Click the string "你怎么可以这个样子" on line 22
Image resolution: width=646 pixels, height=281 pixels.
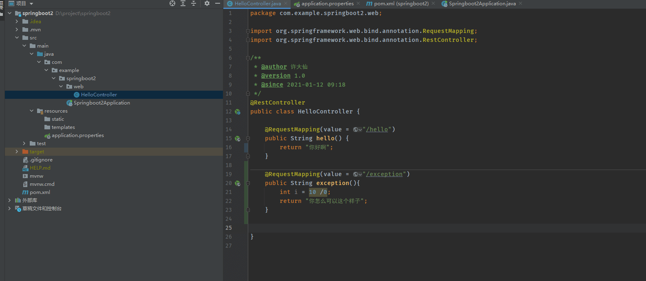coord(335,201)
